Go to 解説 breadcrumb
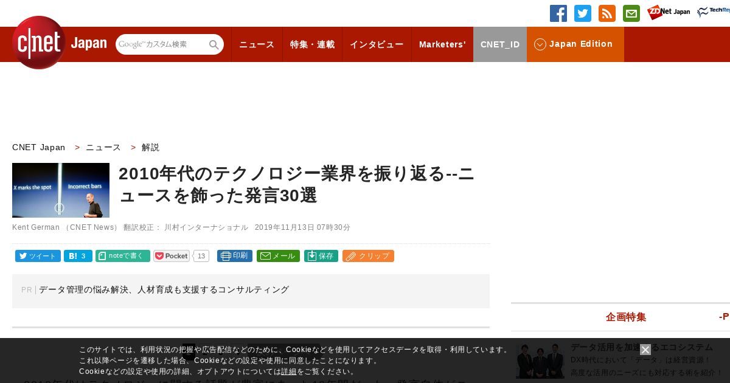The width and height of the screenshot is (730, 383). 150,147
